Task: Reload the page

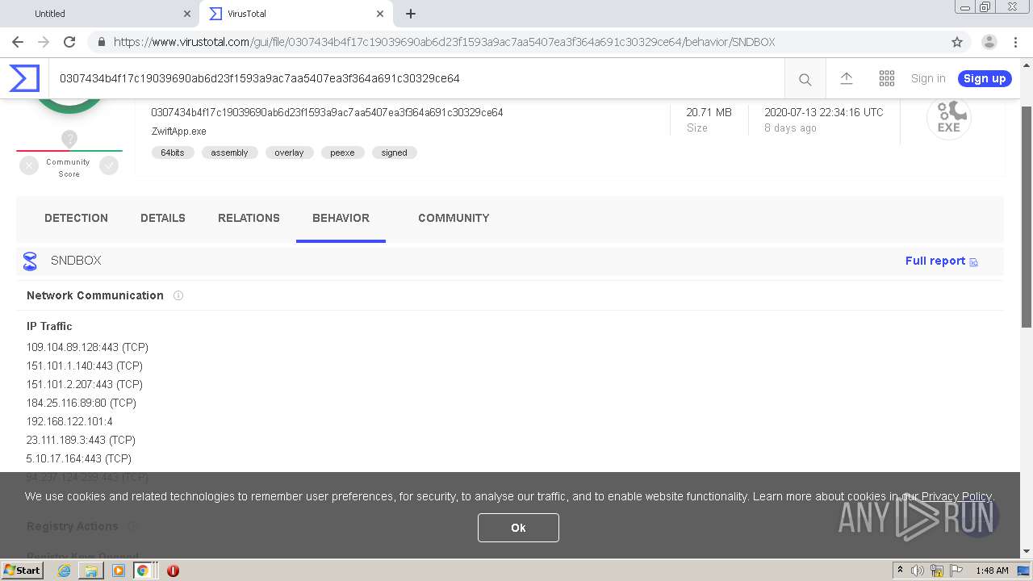Action: pos(69,42)
